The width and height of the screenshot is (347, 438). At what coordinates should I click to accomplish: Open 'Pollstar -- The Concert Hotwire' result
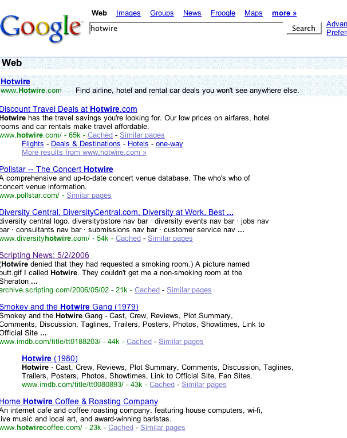point(57,170)
